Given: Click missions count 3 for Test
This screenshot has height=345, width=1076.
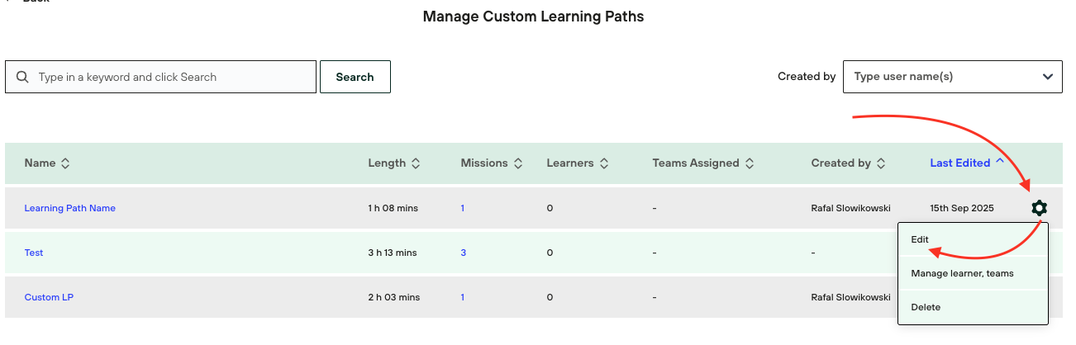Looking at the screenshot, I should coord(464,253).
